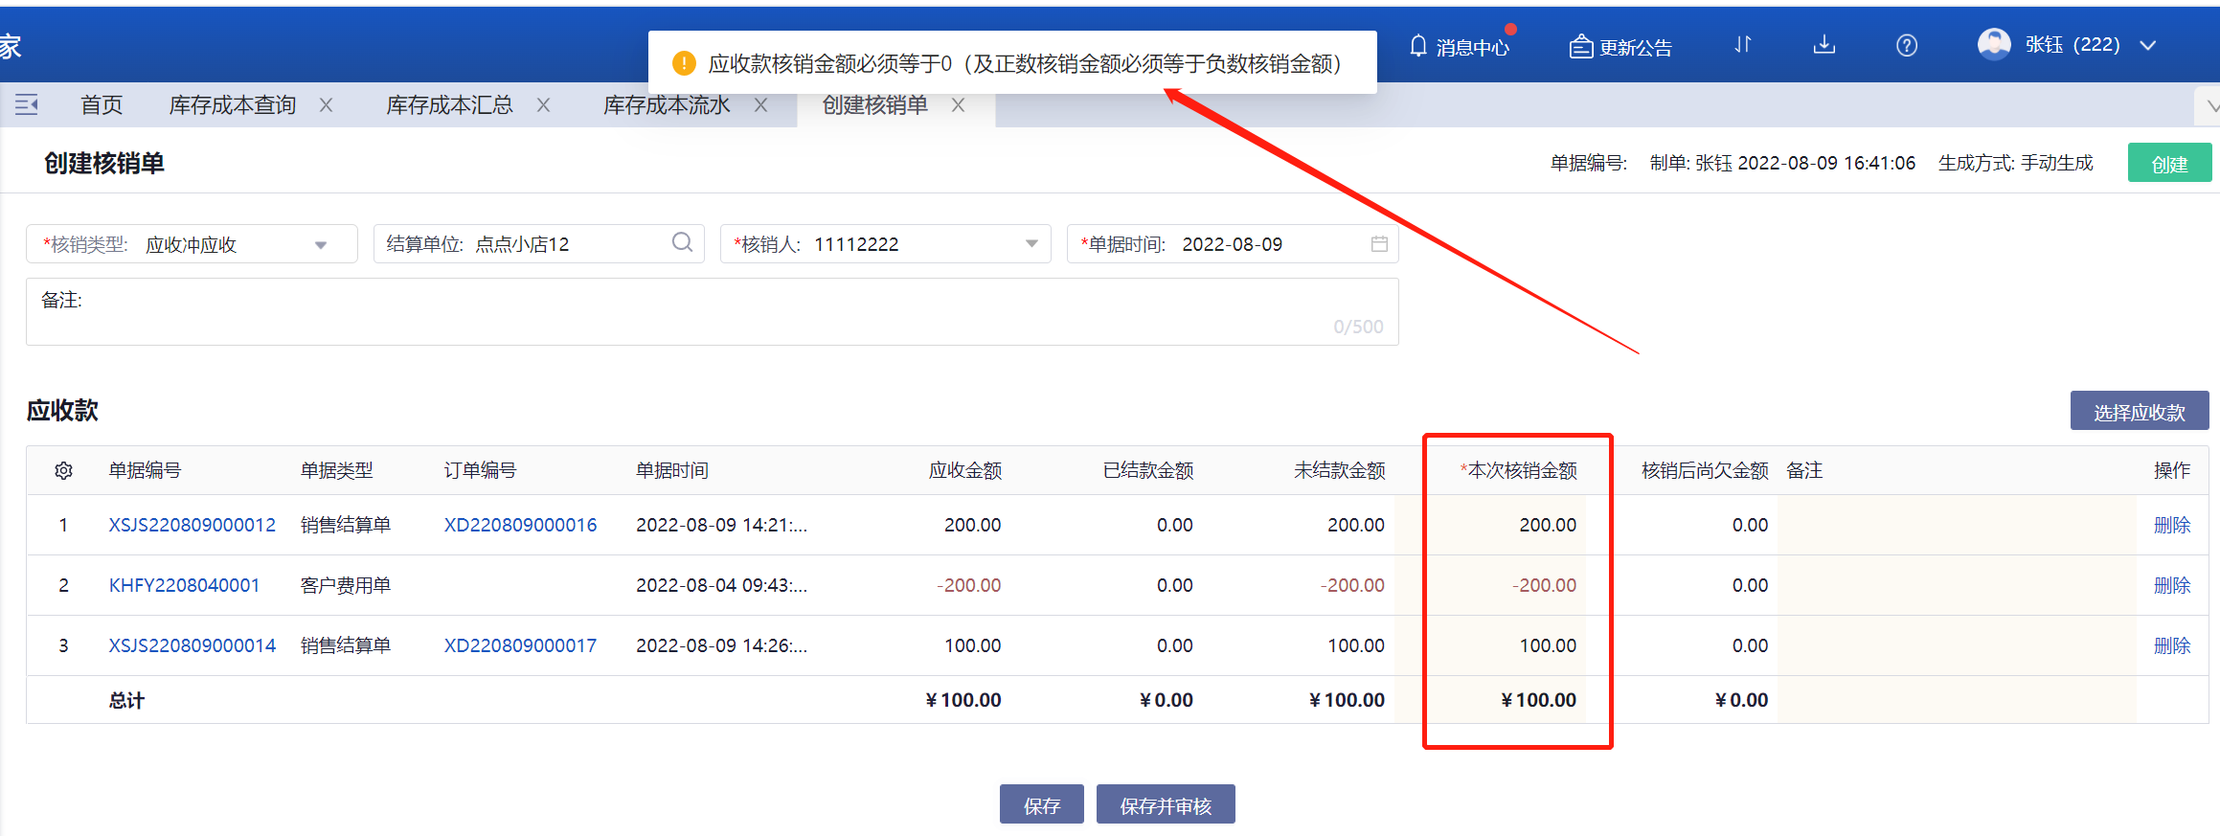Switch to the 库存成本汇总 tab
The height and width of the screenshot is (836, 2220).
(449, 105)
